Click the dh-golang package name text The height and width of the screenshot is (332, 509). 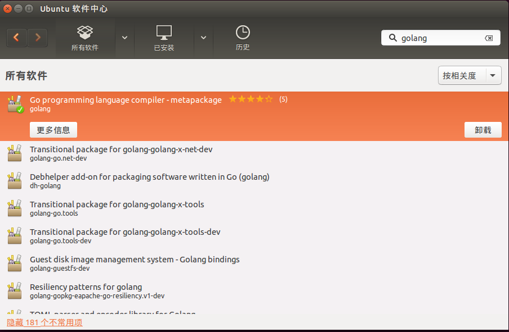[x=45, y=185]
